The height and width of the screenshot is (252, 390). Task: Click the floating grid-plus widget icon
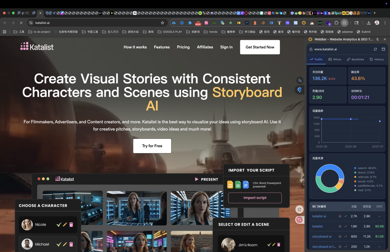pyautogui.click(x=299, y=210)
